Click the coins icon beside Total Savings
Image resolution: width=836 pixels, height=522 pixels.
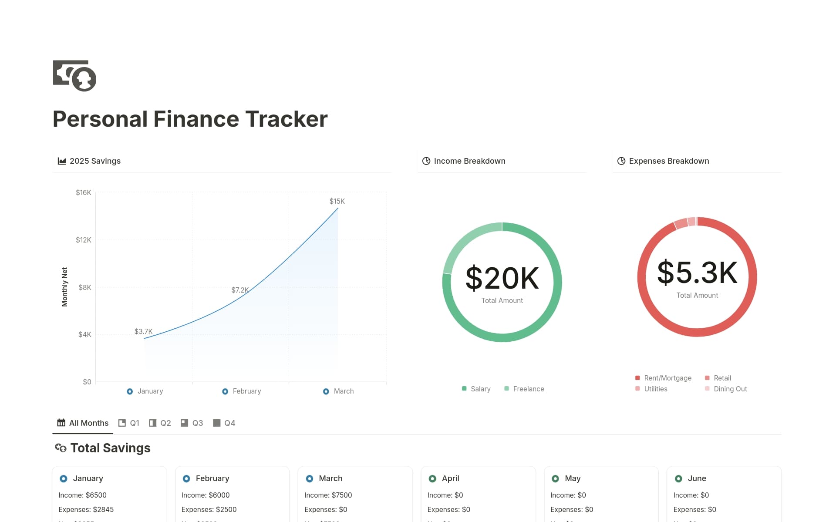coord(61,448)
